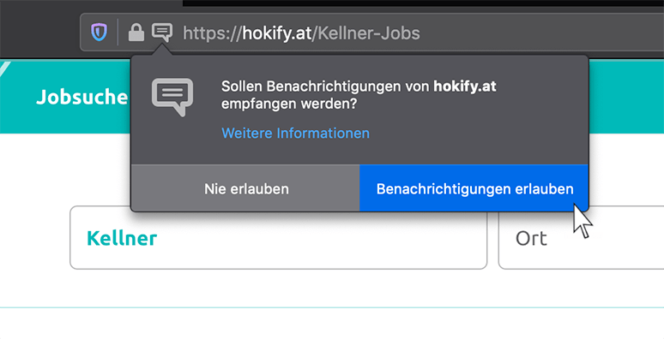This screenshot has height=339, width=664.
Task: Focus the address bar URL text
Action: coord(301,33)
